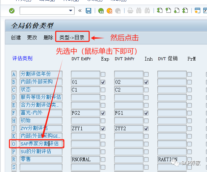Select row SAP养家分割评估

pyautogui.click(x=41, y=144)
